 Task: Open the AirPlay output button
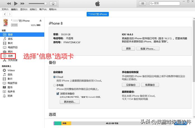(53, 4)
